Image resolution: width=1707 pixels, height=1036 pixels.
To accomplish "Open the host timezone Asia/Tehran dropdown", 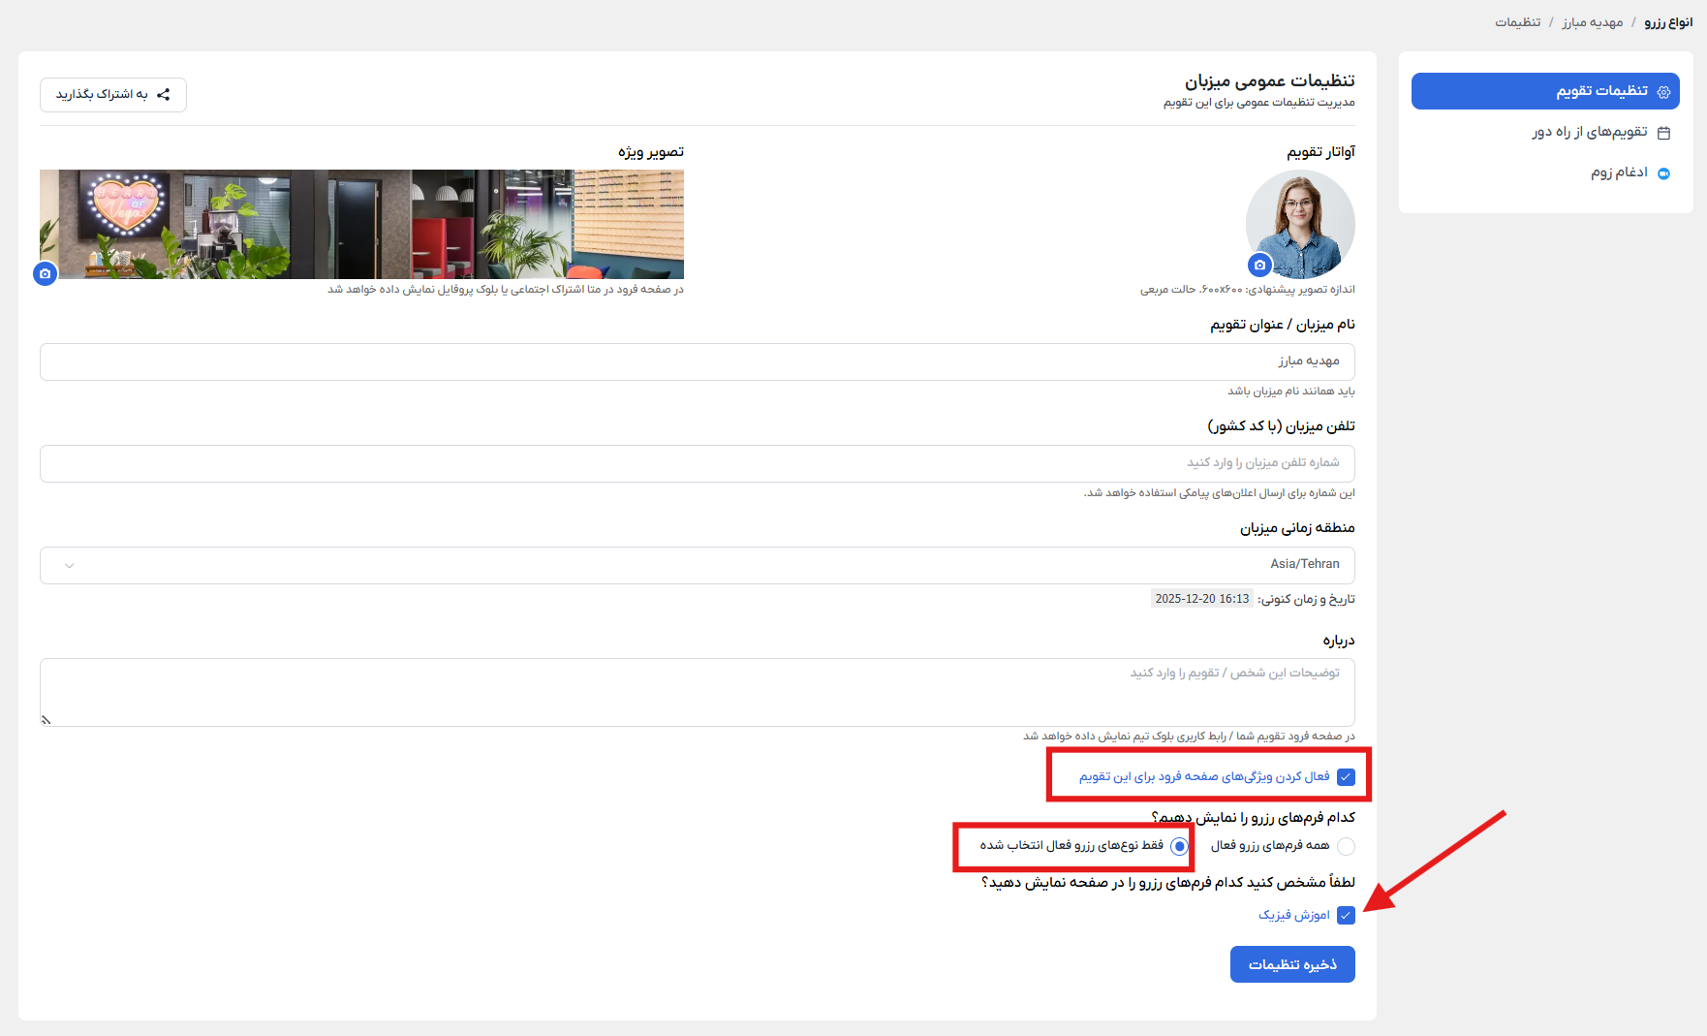I will click(x=697, y=565).
